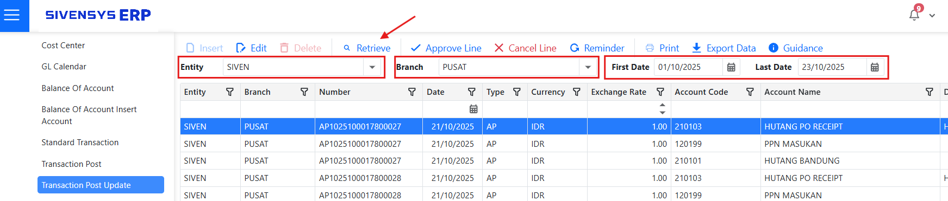Click the Account Name filter input cell
Image resolution: width=948 pixels, height=201 pixels.
(x=850, y=109)
